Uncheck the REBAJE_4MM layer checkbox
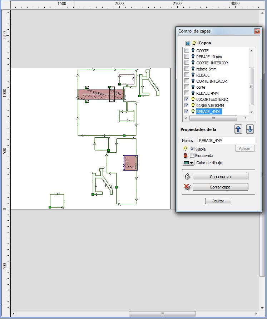Screen dimensions: 267x319 187,111
